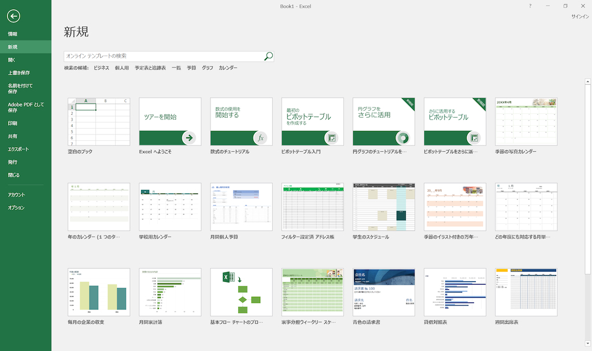Click the カレンダー suggested search
This screenshot has height=351, width=592.
coord(228,68)
